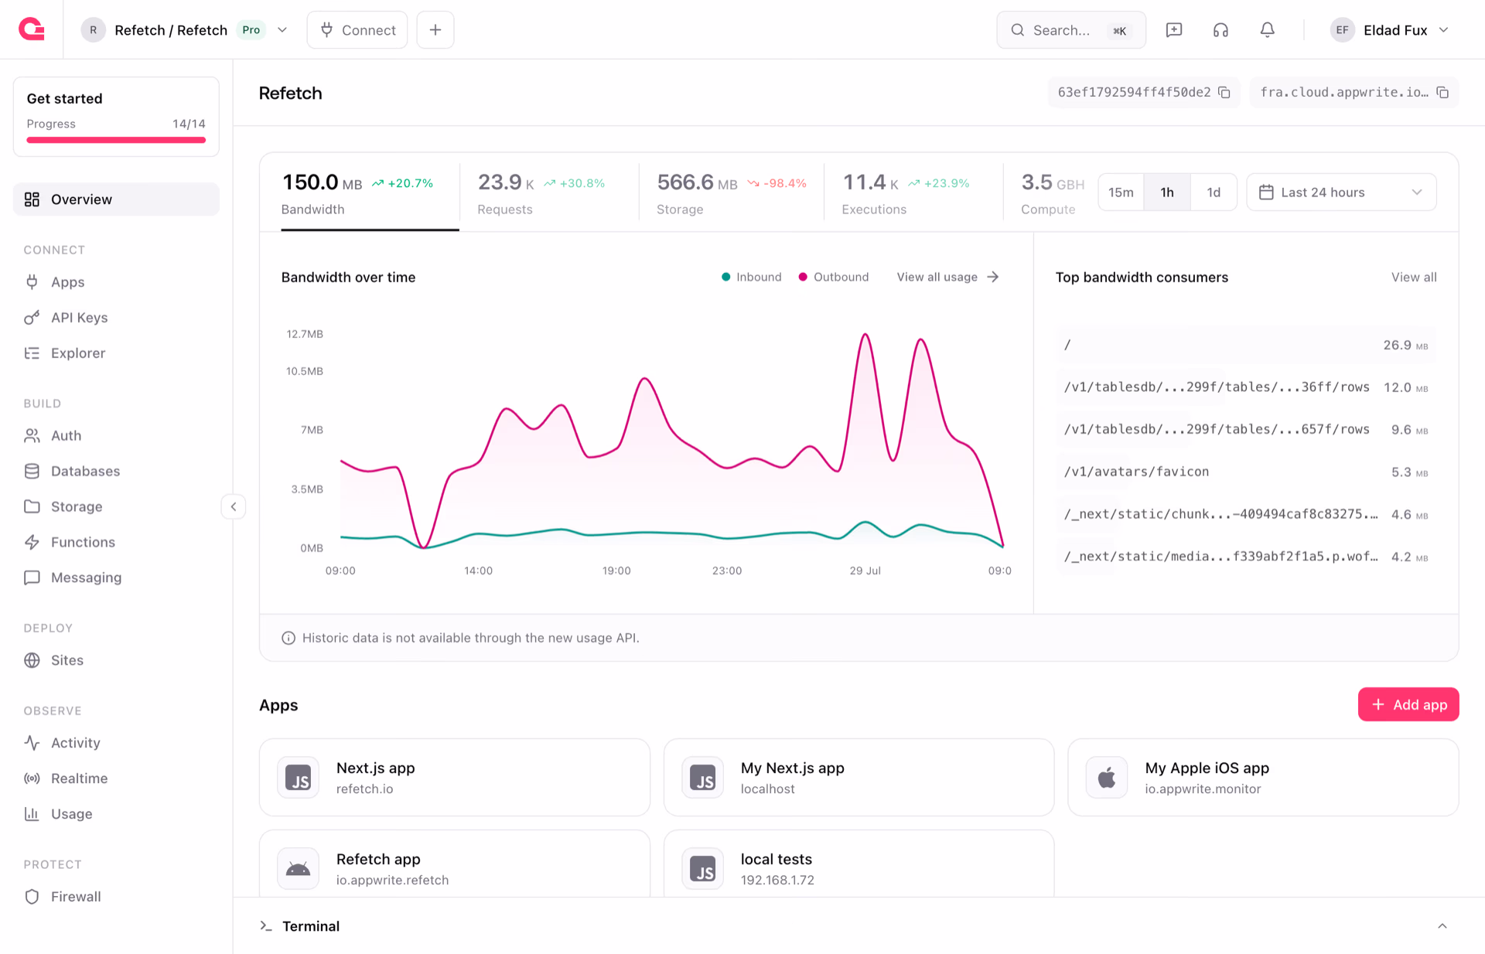This screenshot has width=1485, height=954.
Task: Click the Pro plan badge
Action: [251, 30]
